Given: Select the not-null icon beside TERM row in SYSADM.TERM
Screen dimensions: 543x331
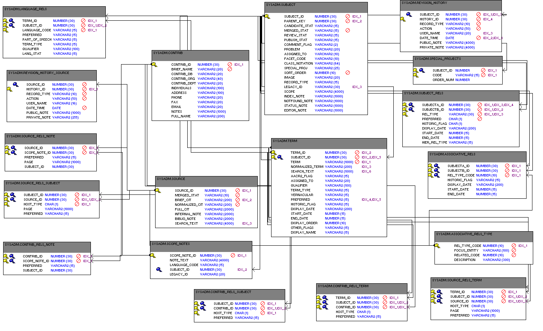Looking at the screenshot, I should [357, 162].
